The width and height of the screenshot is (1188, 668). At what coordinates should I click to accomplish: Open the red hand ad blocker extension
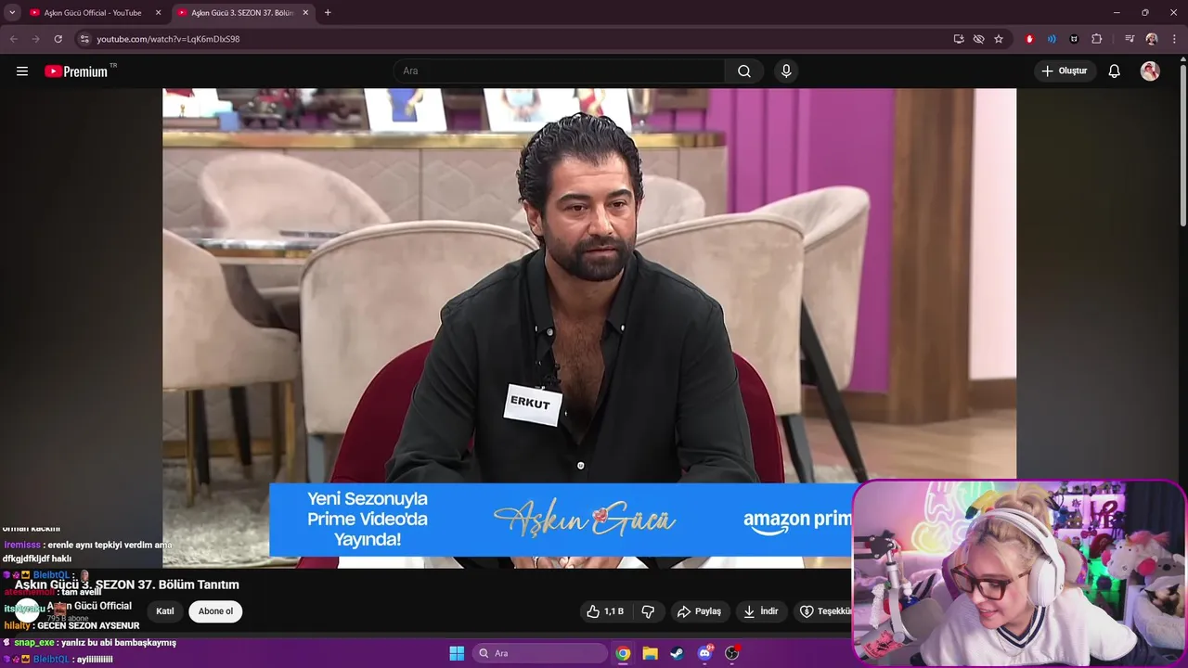click(x=1029, y=39)
